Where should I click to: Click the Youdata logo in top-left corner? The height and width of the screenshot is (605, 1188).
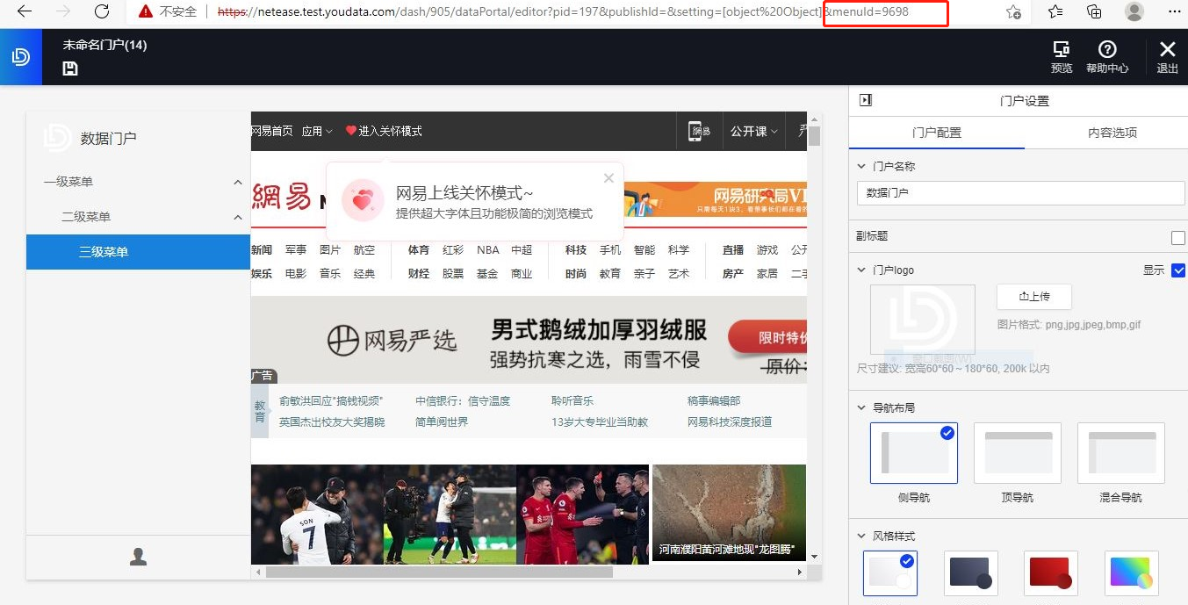pos(20,56)
